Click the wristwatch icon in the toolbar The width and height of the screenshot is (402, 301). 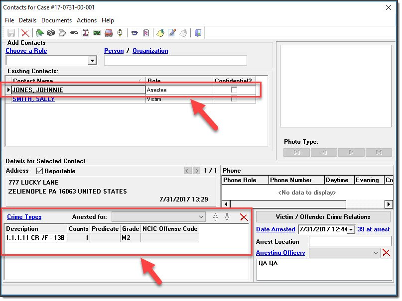click(120, 33)
